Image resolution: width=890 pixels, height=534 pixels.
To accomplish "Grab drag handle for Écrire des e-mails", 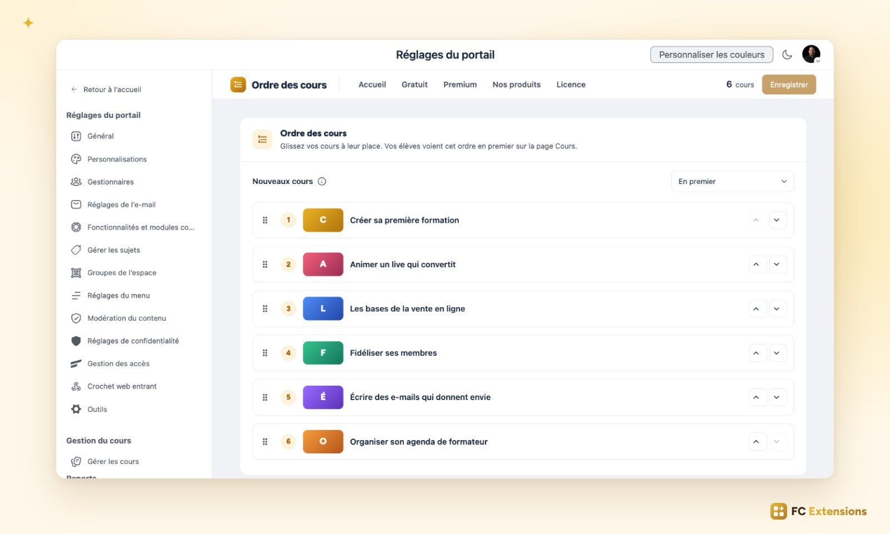I will point(265,397).
